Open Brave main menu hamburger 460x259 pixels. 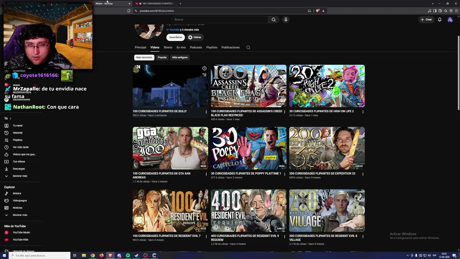(x=456, y=11)
